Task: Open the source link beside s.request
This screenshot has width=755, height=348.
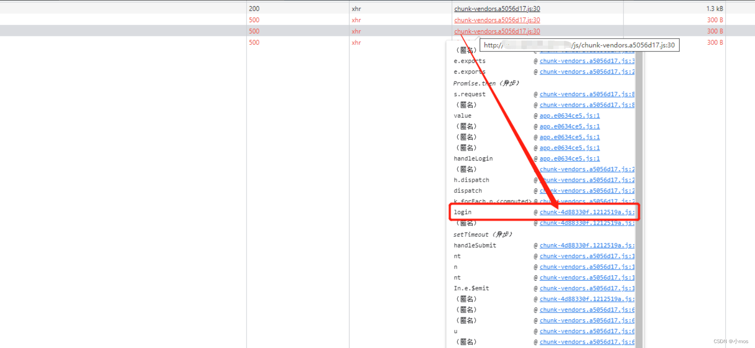Action: point(587,94)
